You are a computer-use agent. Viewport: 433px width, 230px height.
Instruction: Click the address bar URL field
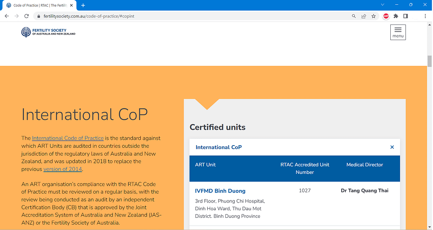(190, 16)
